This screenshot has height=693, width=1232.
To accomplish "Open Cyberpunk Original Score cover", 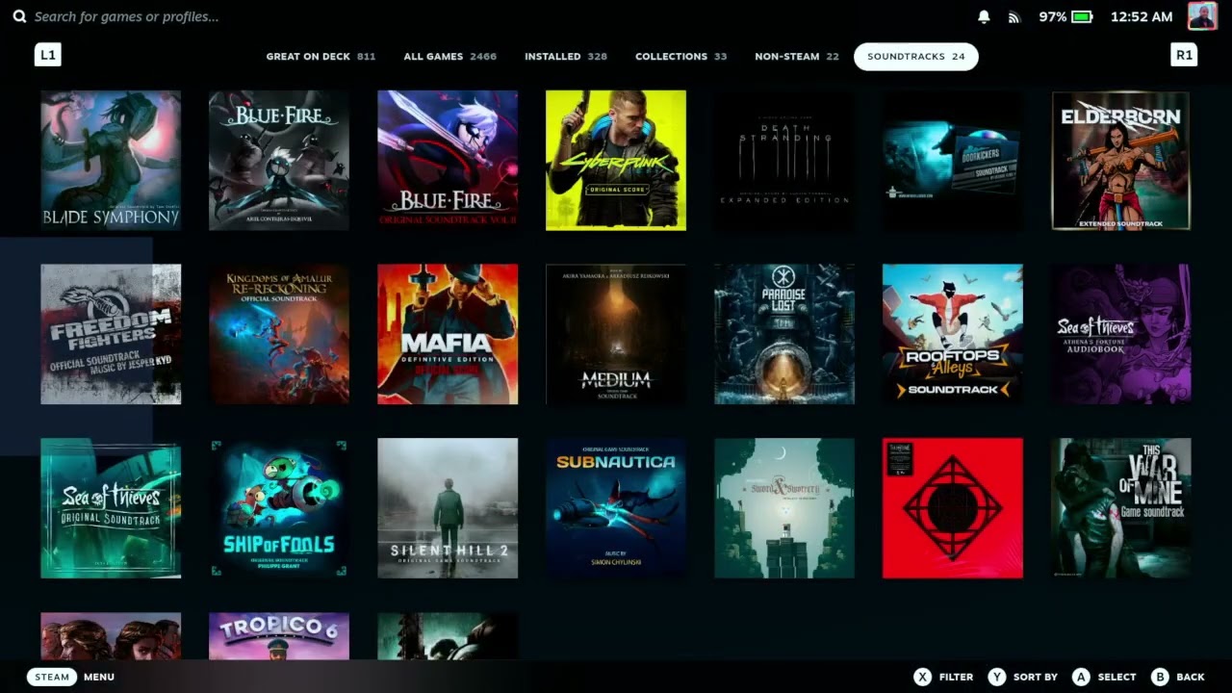I will 616,161.
